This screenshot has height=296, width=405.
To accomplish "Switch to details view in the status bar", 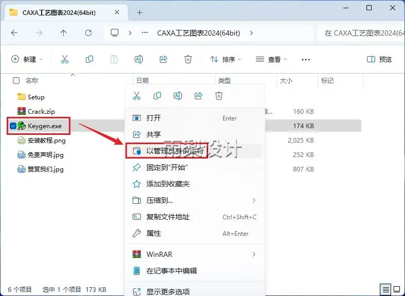I will tap(385, 289).
